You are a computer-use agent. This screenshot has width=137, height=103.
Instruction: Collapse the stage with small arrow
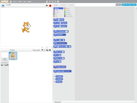pyautogui.click(x=52, y=47)
